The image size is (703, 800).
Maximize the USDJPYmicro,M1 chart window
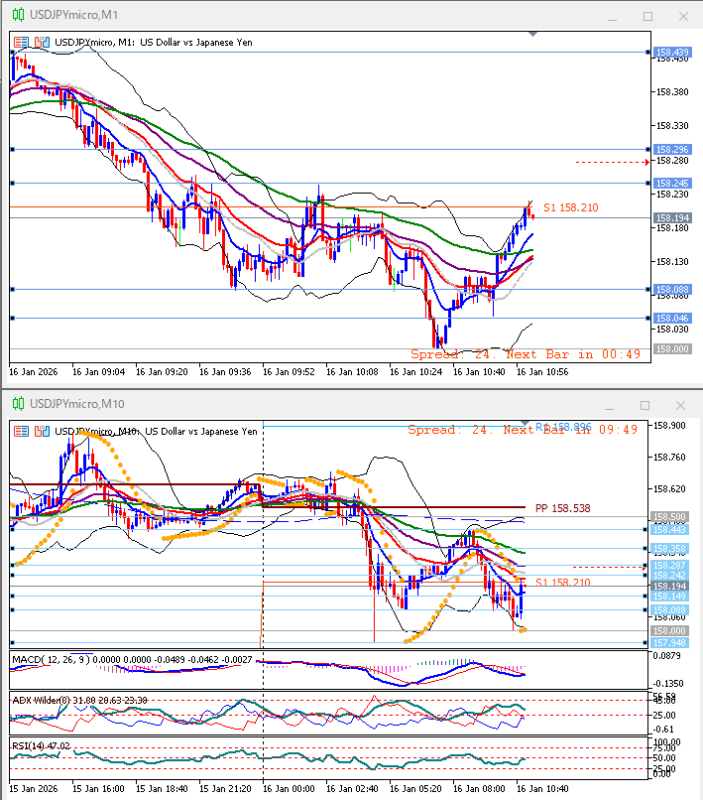tap(647, 16)
